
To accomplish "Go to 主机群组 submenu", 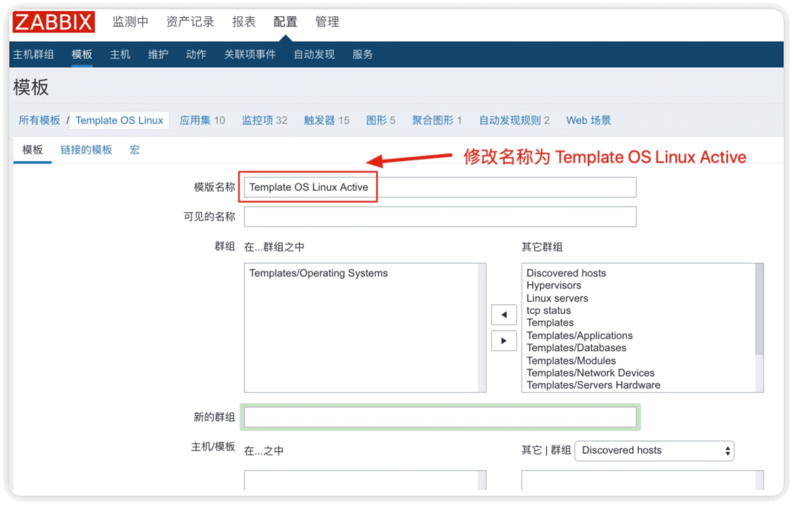I will point(34,54).
